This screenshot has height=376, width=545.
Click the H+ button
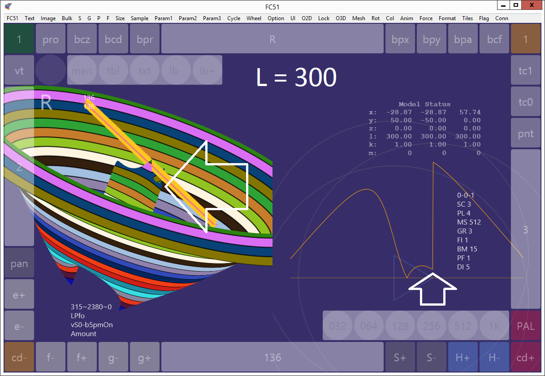(x=463, y=357)
